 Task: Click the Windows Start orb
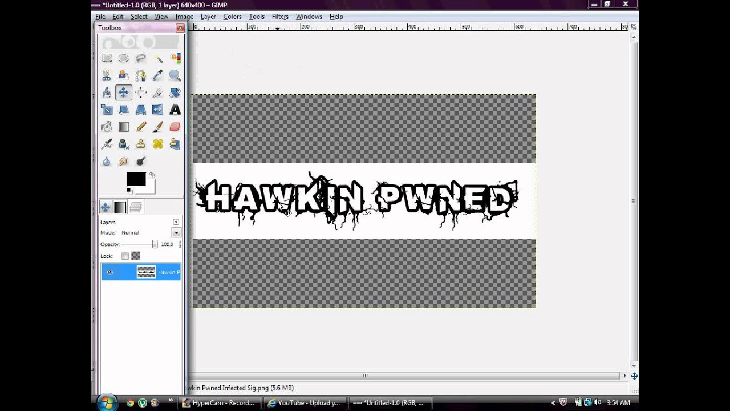[x=107, y=402]
